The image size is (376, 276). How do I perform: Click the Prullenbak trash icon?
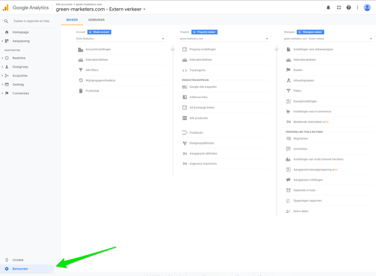[81, 91]
